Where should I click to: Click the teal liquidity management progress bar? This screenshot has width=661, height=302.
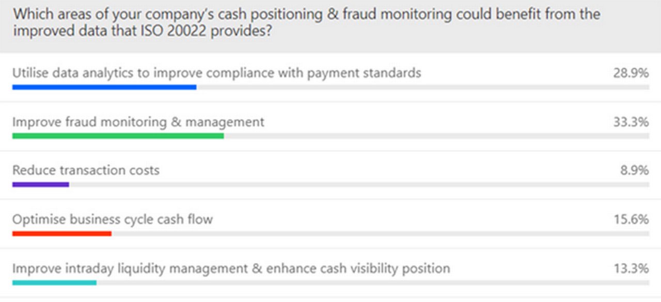[x=54, y=282]
